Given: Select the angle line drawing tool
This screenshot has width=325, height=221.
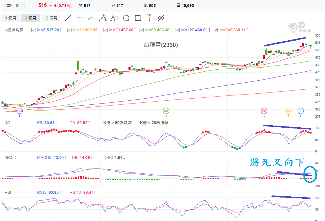Looking at the screenshot, I should coord(91,18).
